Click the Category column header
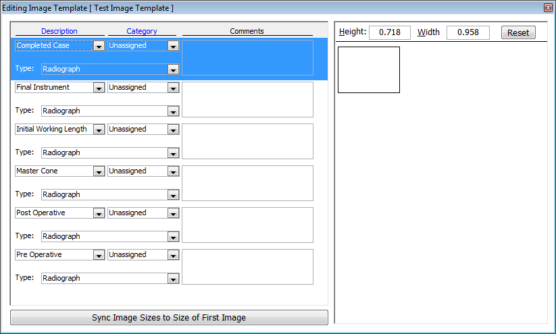The image size is (556, 334). coord(142,31)
